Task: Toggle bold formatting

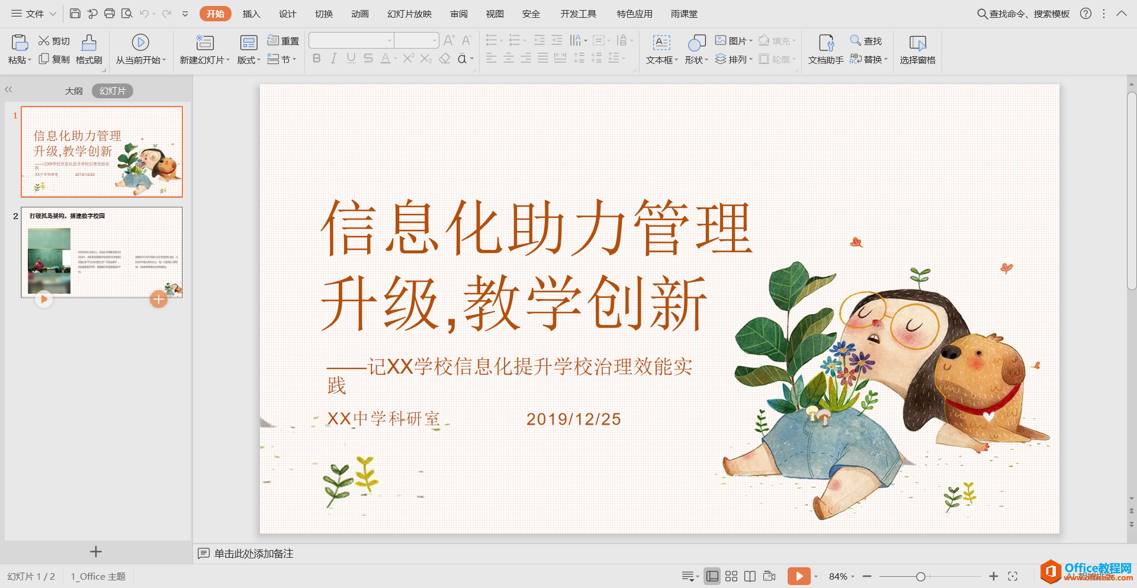Action: [316, 58]
